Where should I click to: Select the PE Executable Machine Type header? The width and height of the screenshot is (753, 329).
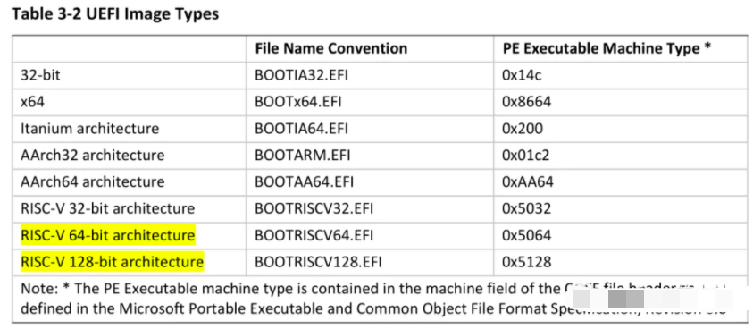pyautogui.click(x=607, y=48)
